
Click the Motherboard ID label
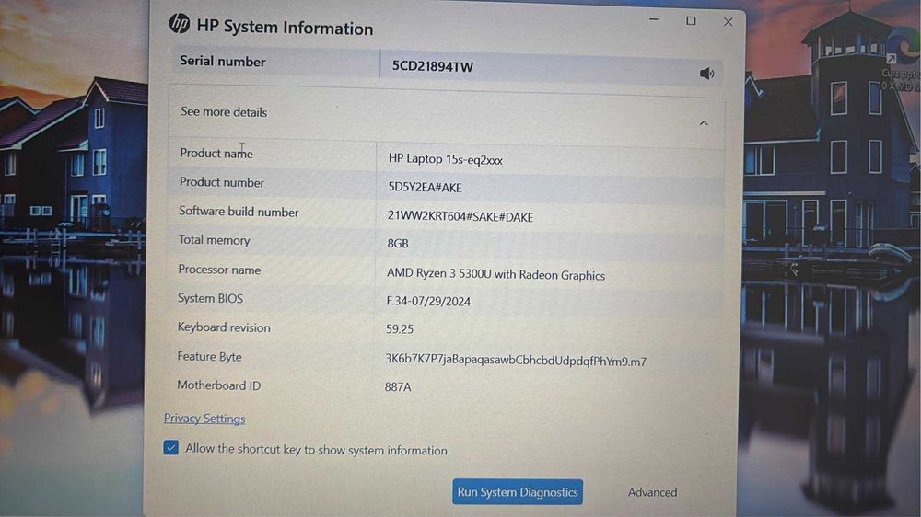[218, 385]
